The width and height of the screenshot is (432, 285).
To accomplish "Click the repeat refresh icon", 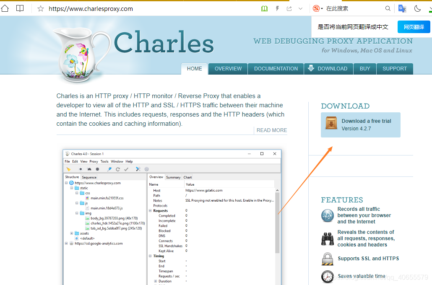I will point(117,169).
